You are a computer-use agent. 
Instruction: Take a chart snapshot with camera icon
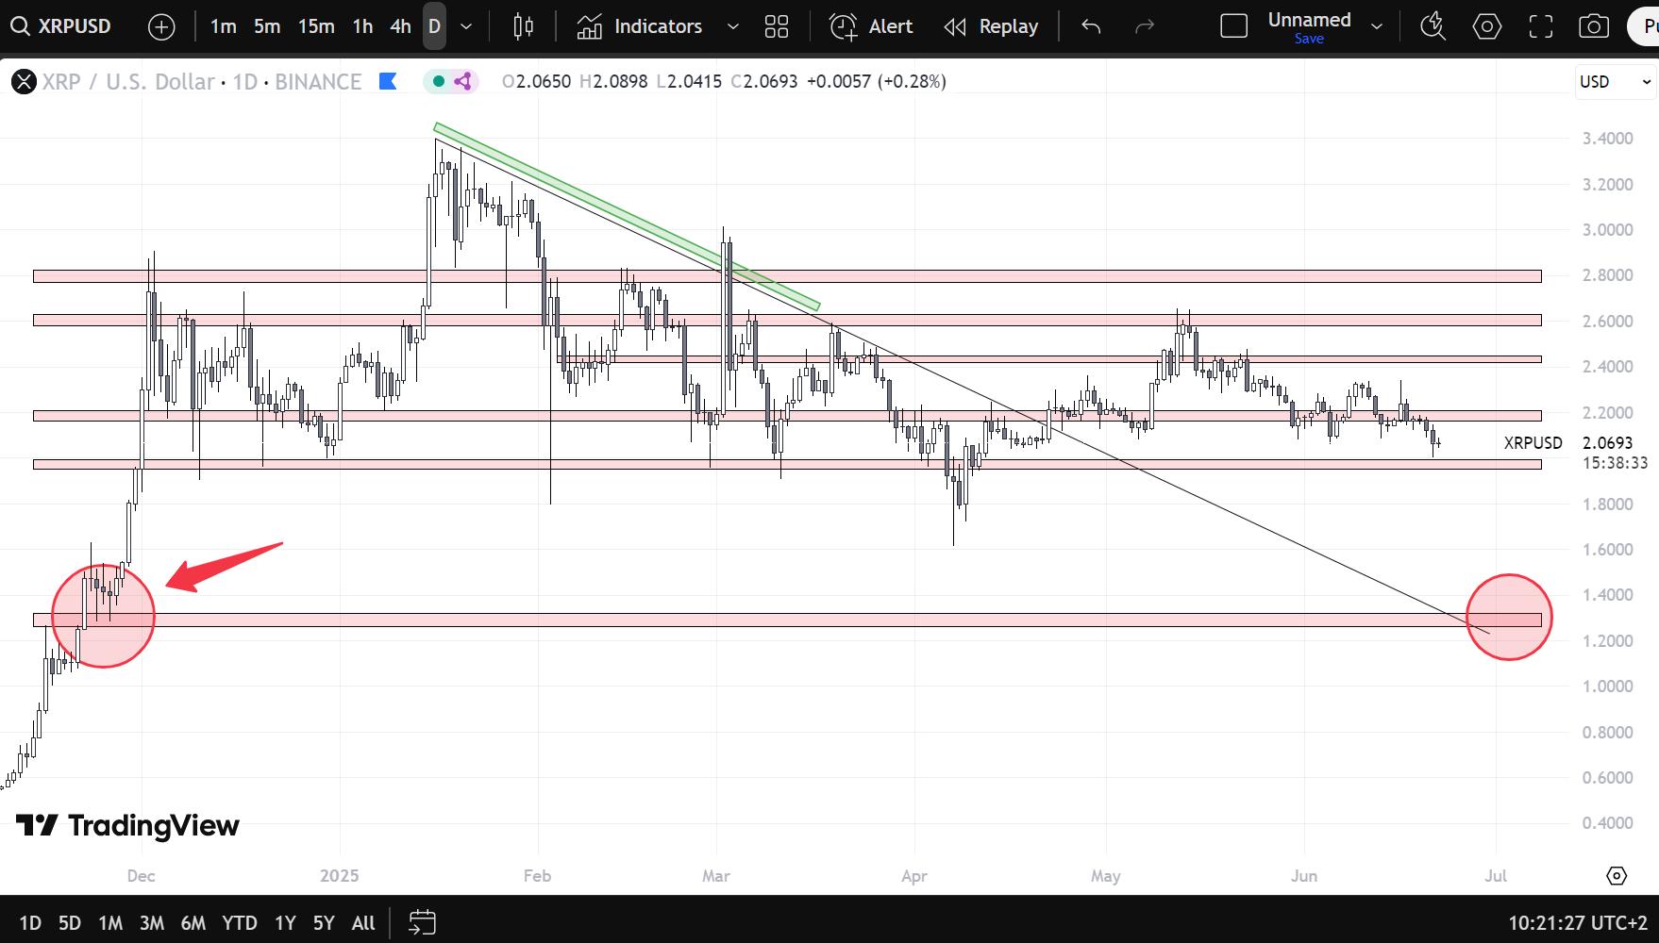(x=1594, y=26)
